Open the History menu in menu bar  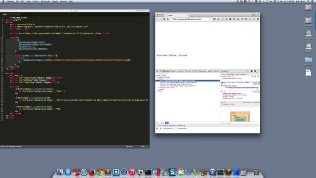coord(36,1)
